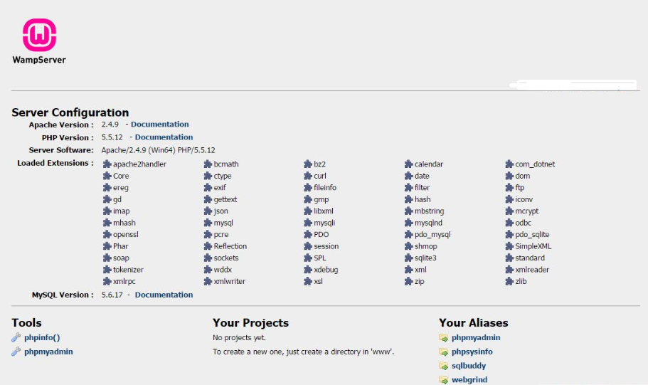Viewport: 648px width, 385px height.
Task: Click folder icon beside webgrind alias
Action: (443, 379)
